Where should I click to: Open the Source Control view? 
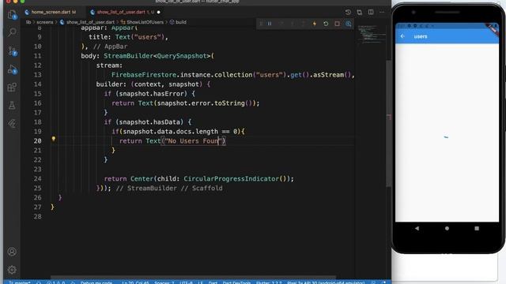[x=12, y=50]
